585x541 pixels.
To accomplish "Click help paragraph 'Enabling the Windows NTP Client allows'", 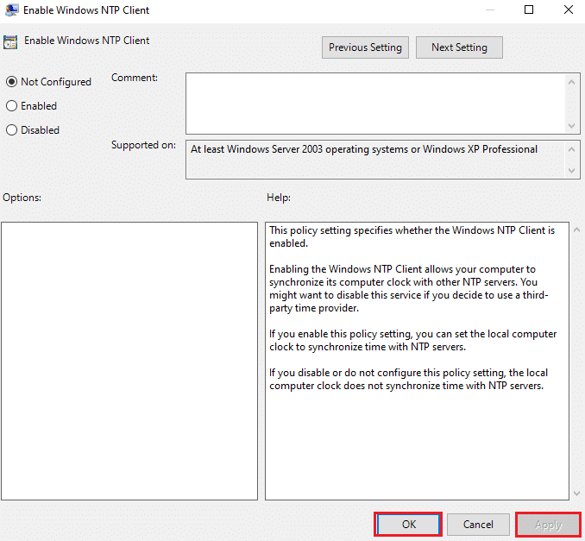I will click(409, 288).
